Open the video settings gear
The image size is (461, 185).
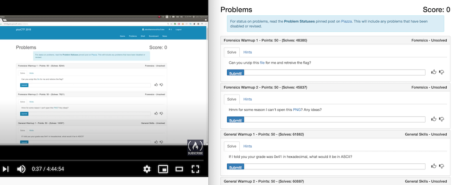pyautogui.click(x=147, y=169)
